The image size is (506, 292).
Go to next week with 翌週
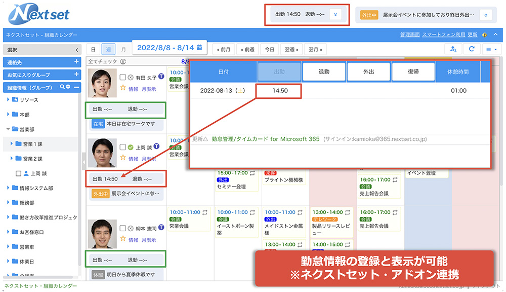pyautogui.click(x=291, y=49)
